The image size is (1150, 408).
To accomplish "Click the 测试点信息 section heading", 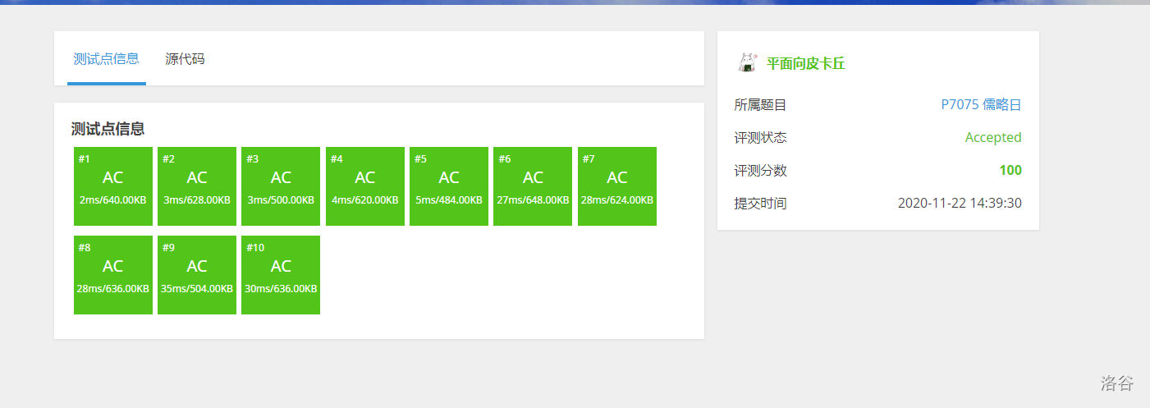I will coord(108,129).
